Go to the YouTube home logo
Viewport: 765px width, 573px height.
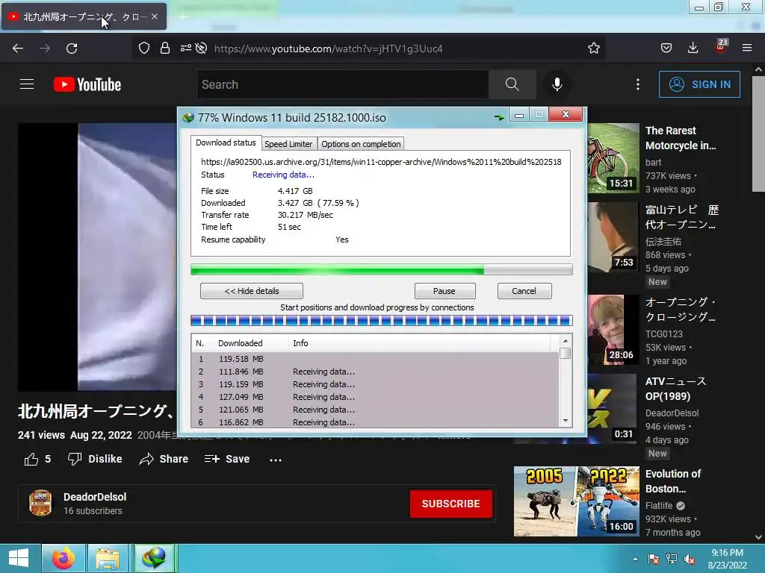pos(87,84)
